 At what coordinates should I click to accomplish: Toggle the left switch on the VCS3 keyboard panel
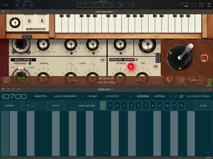point(29,21)
